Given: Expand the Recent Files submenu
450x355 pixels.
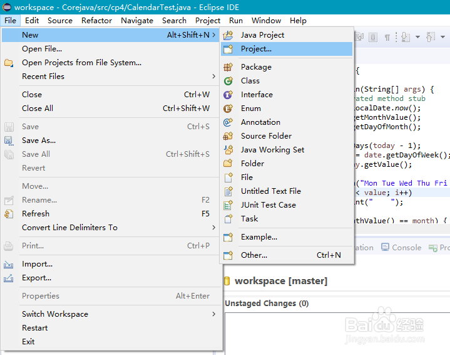Looking at the screenshot, I should [x=110, y=77].
